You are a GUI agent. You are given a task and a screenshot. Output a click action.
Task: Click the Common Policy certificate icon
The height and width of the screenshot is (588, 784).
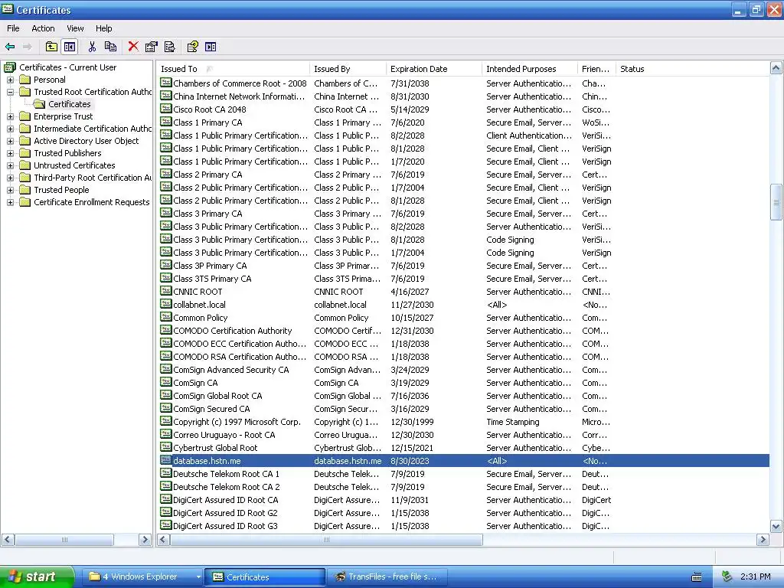[165, 316]
